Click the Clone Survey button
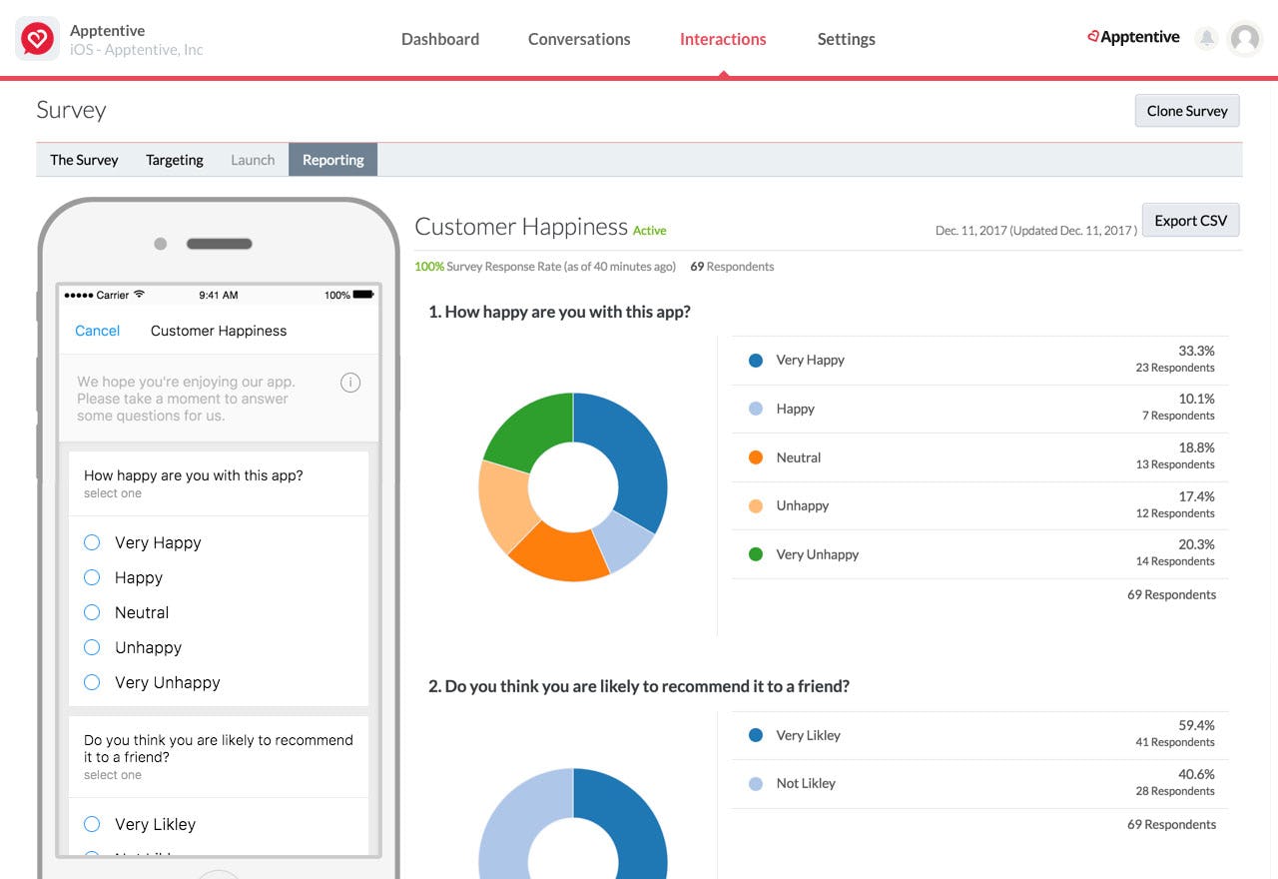Screen dimensions: 1278x879 tap(1186, 111)
